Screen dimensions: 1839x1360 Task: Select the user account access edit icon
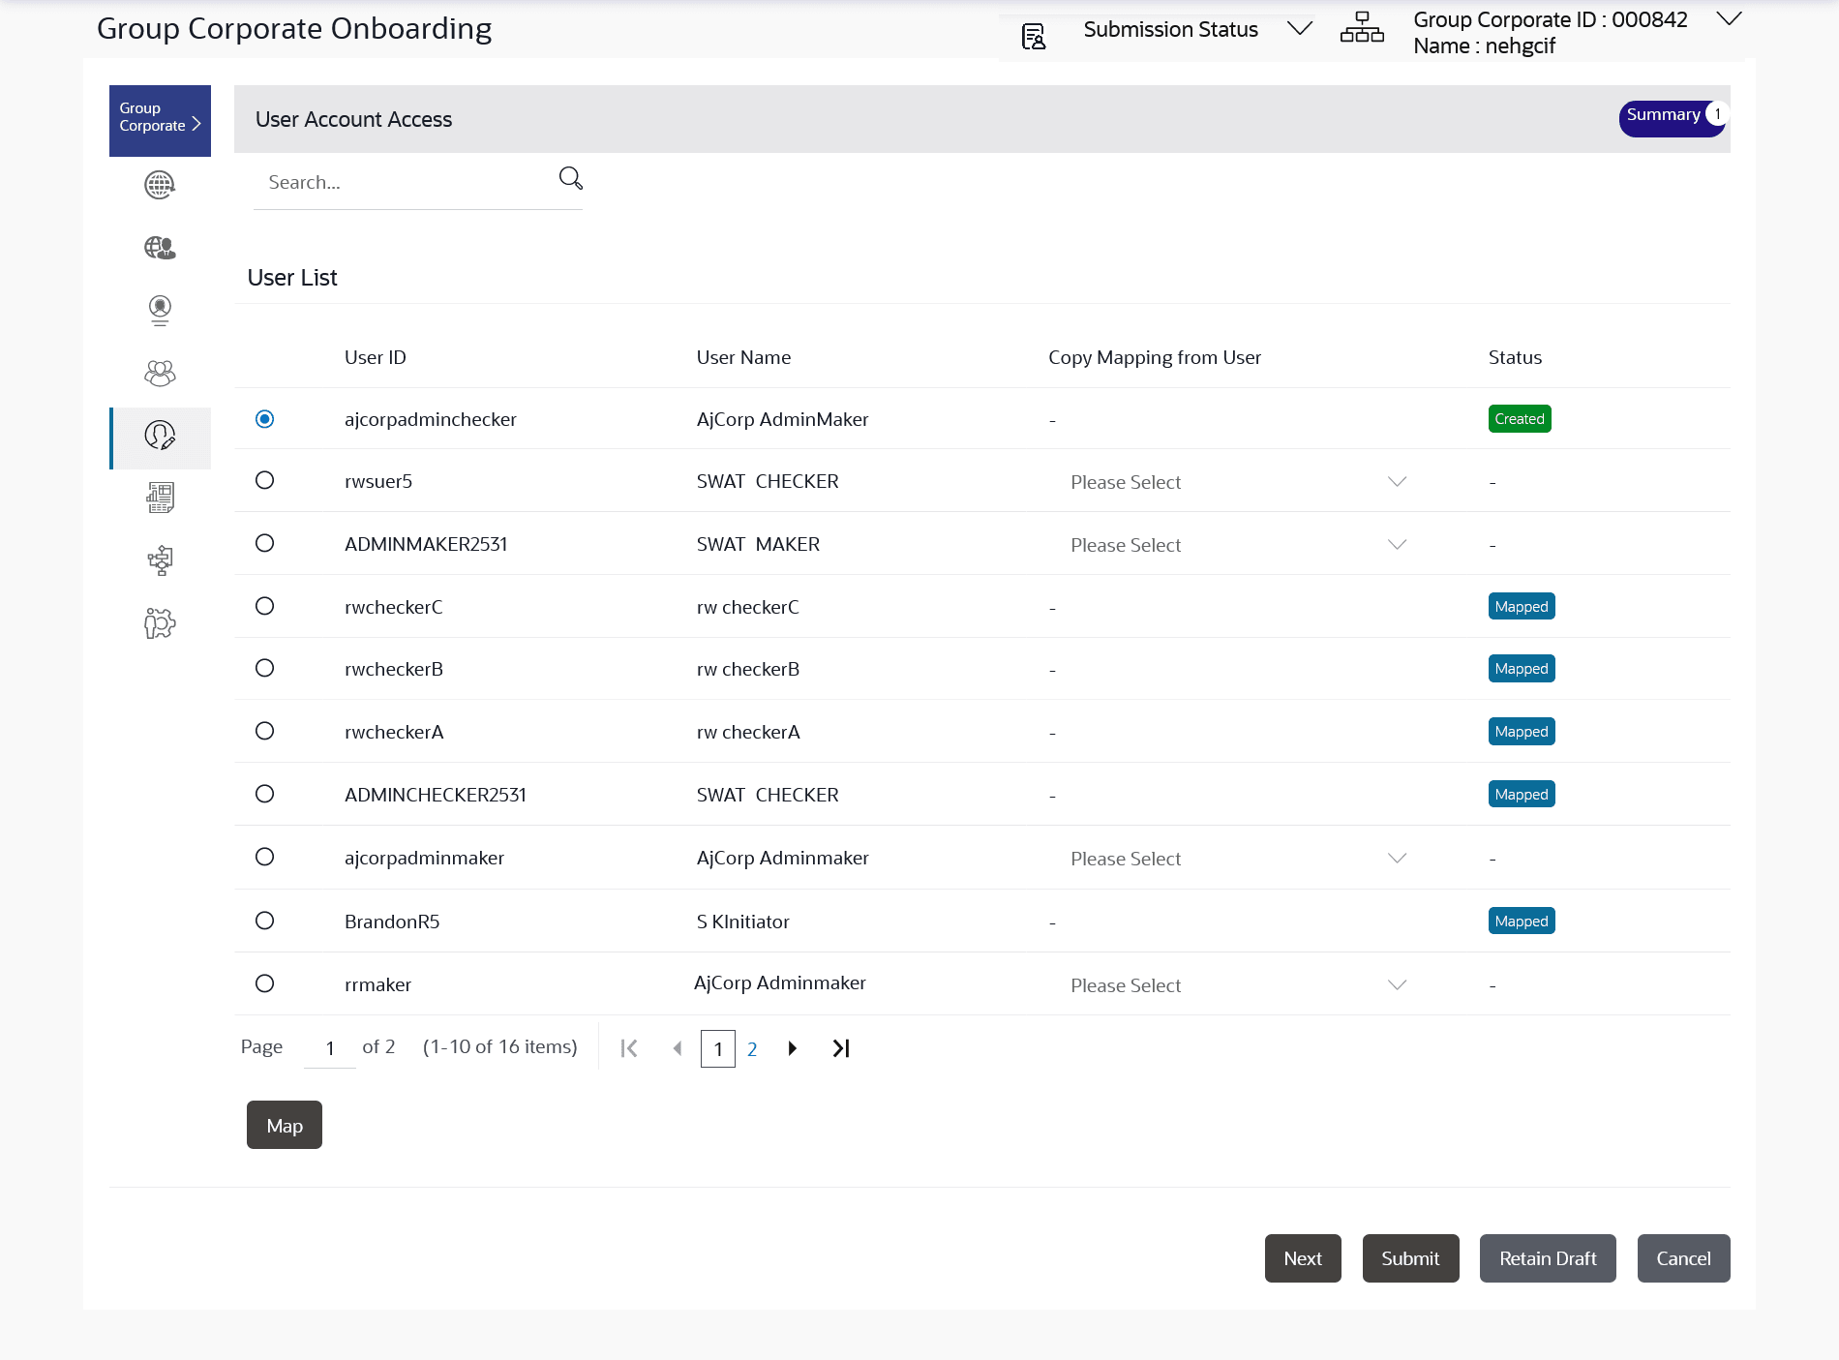pyautogui.click(x=159, y=438)
